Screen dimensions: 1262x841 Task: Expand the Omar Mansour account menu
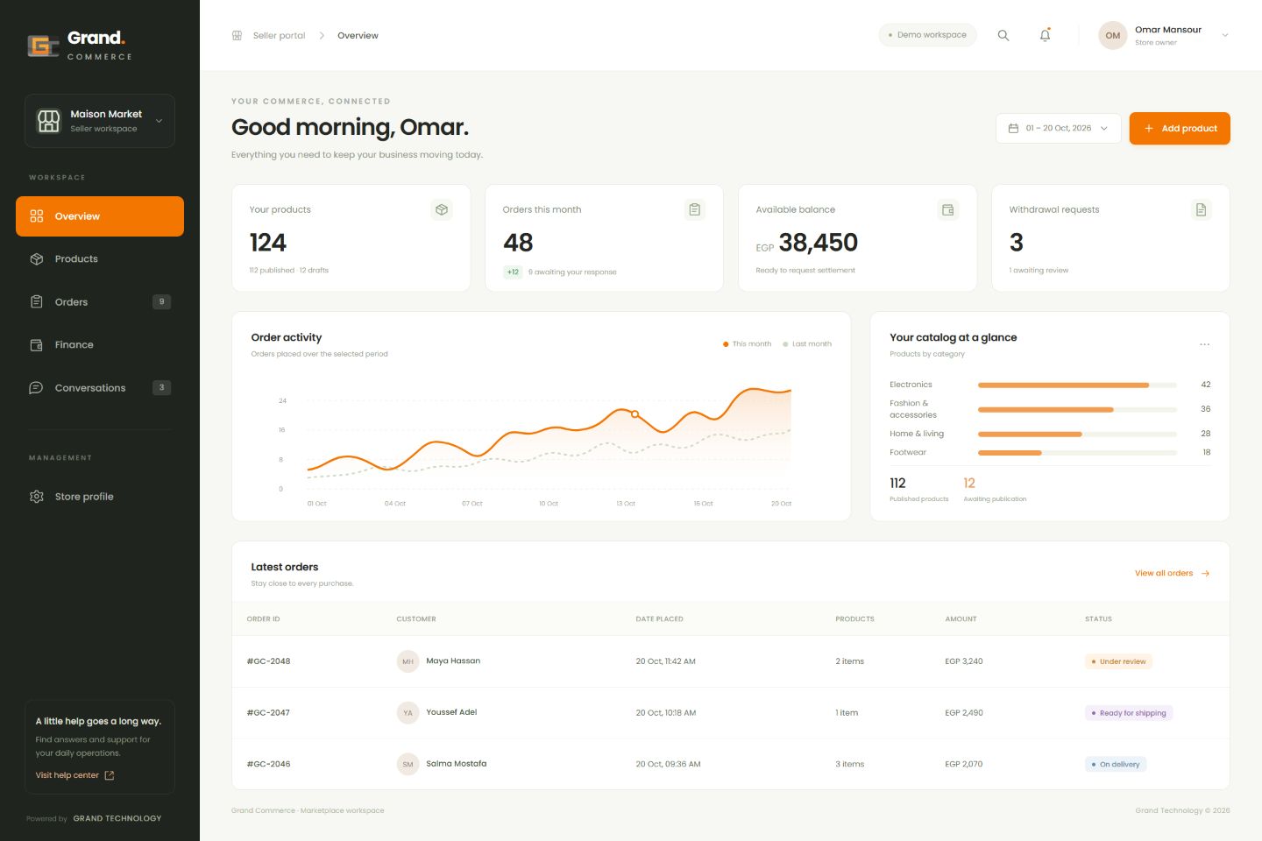(x=1164, y=35)
